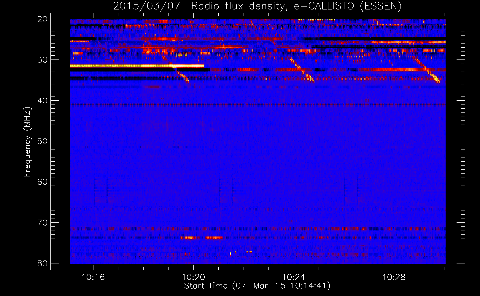This screenshot has height=296, width=480.
Task: Click the "70" frequency tick label
Action: (x=42, y=223)
